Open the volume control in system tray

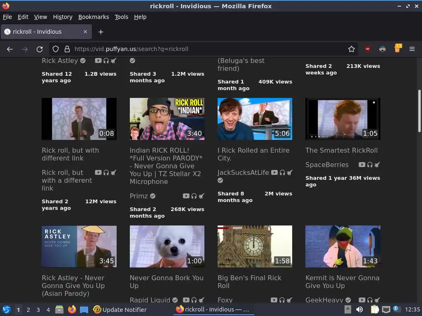click(359, 309)
